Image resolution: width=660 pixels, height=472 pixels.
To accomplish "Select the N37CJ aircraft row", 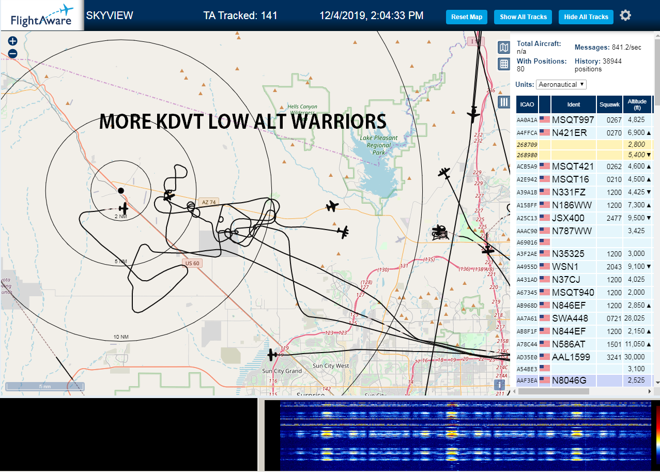I will coord(585,280).
